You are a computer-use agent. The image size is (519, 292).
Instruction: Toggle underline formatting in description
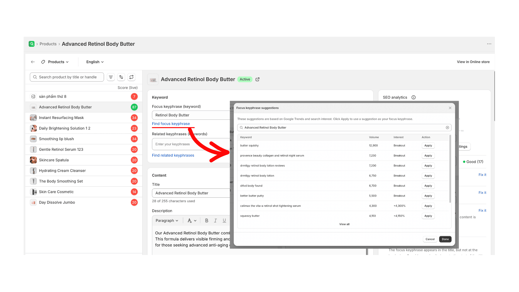[224, 221]
